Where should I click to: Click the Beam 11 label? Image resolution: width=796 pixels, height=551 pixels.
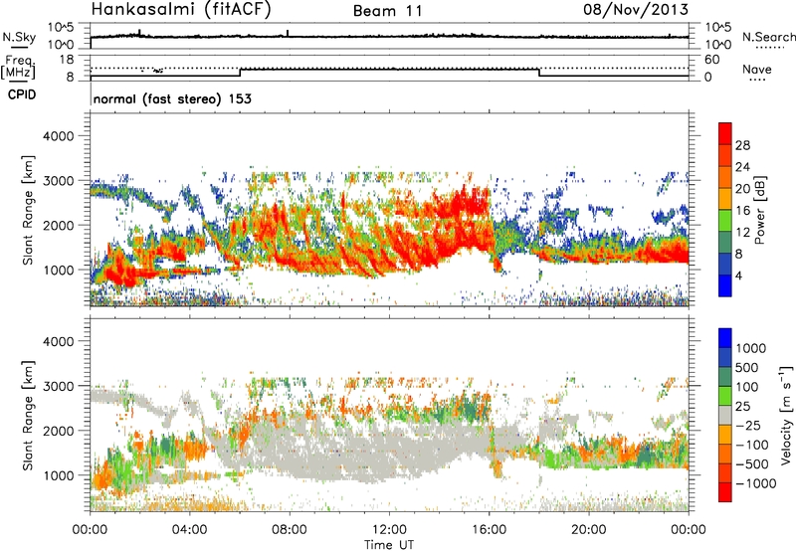(x=388, y=11)
